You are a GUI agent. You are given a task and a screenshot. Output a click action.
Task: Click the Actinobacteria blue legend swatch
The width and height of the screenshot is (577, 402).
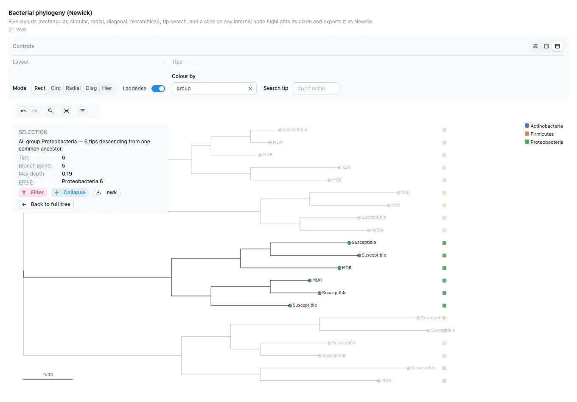tap(527, 126)
